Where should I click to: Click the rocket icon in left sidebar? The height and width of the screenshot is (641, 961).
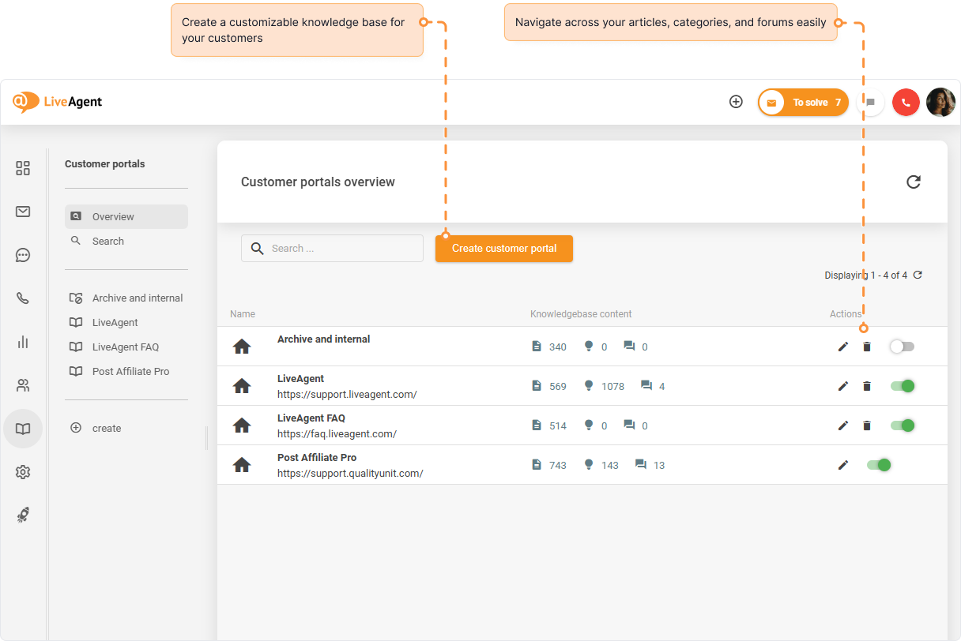(23, 515)
